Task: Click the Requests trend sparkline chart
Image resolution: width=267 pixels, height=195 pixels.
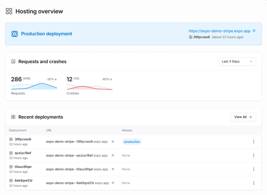Action: 33,86
